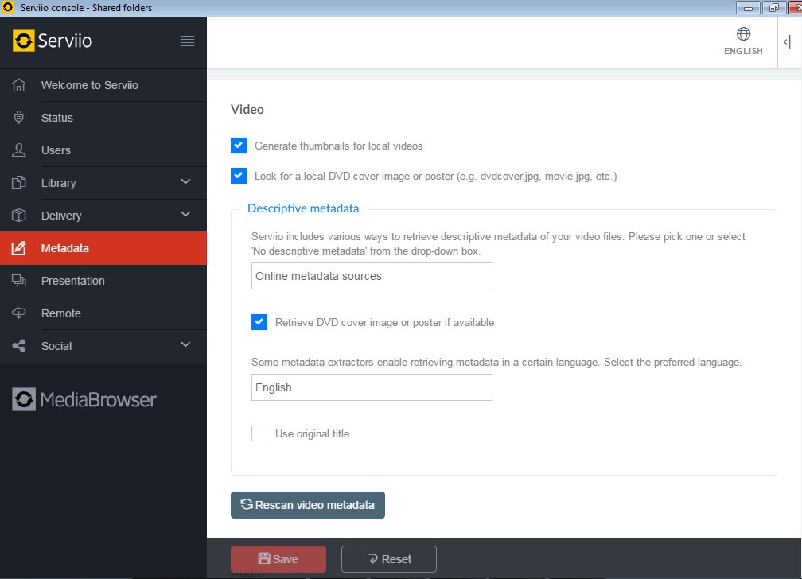The height and width of the screenshot is (579, 802).
Task: Click the person icon next to Users
Action: click(x=19, y=150)
